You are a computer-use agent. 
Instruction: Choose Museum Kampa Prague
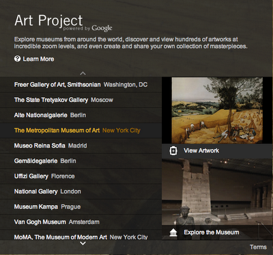pos(81,206)
